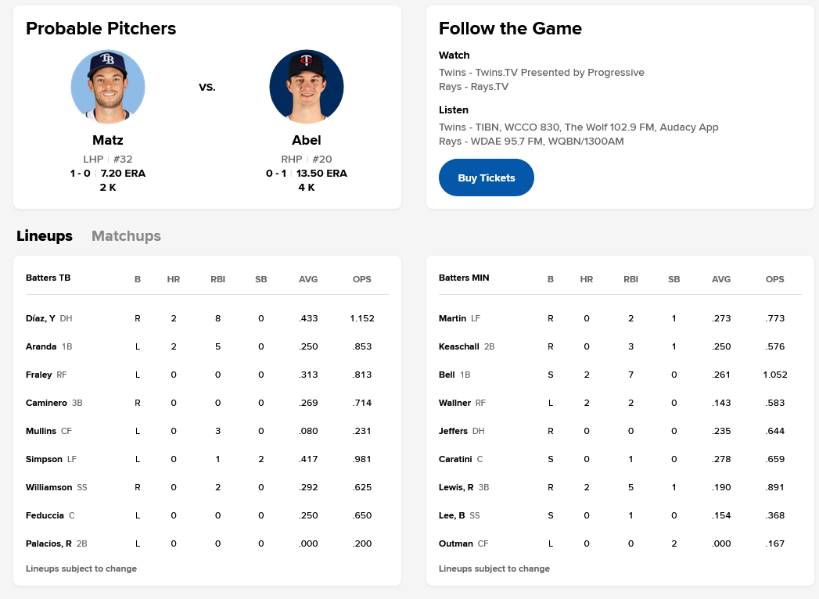819x599 pixels.
Task: Open Matz pitcher name link
Action: point(108,141)
